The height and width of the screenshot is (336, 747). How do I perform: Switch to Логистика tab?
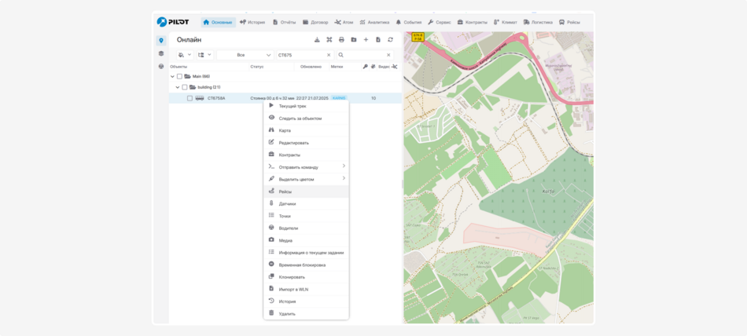pyautogui.click(x=539, y=22)
